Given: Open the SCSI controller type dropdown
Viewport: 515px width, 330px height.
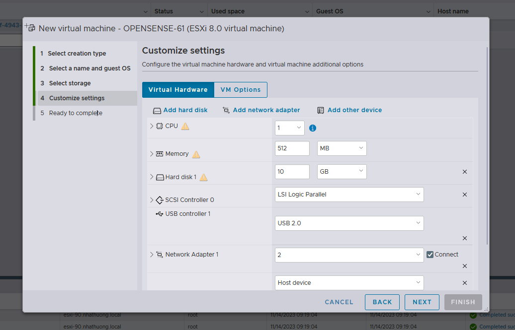Looking at the screenshot, I should 349,195.
